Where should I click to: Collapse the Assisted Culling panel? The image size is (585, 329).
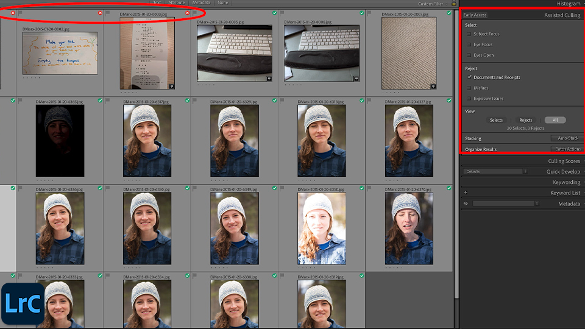pos(562,15)
